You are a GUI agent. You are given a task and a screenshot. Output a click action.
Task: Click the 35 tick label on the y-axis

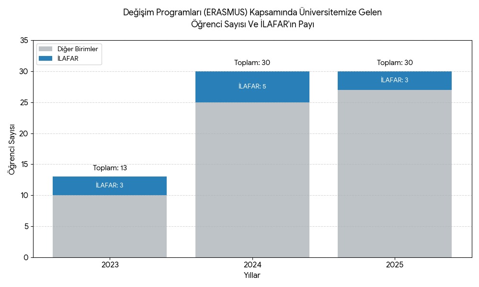24,41
